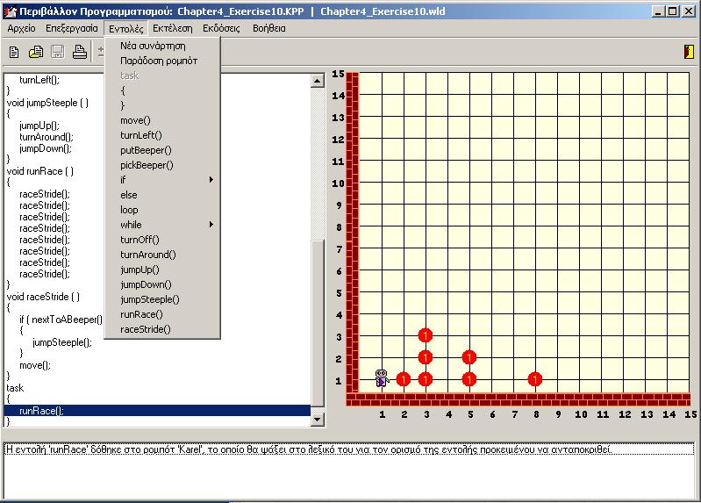Close the open Εντολές menu
This screenshot has width=701, height=503.
(x=126, y=29)
